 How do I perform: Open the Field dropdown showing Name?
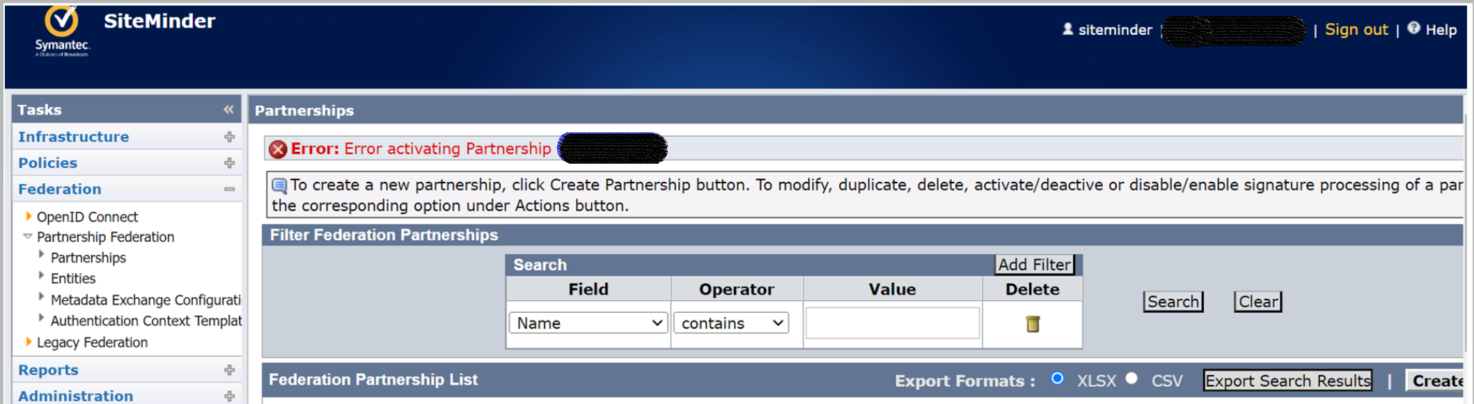(588, 323)
